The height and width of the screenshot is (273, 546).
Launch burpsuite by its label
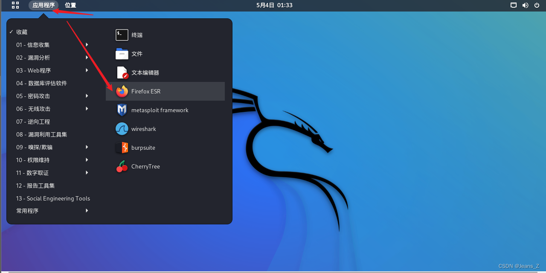143,148
